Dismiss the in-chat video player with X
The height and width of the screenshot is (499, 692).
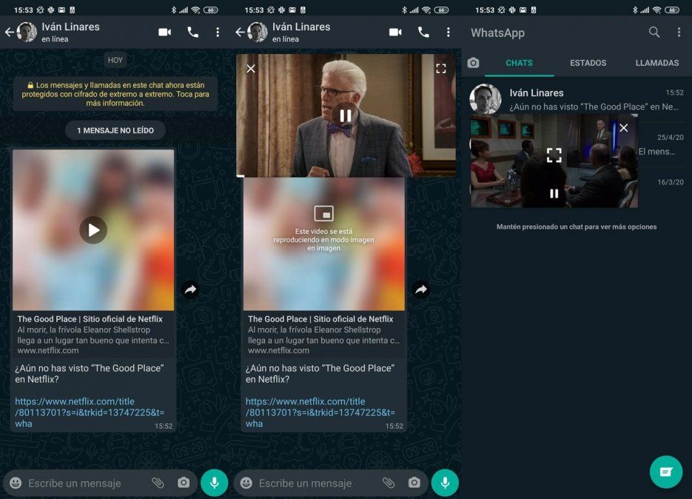pos(251,69)
